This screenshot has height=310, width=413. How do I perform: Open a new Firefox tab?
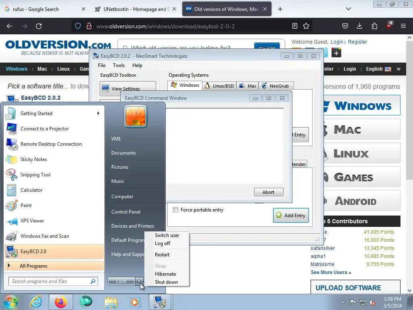point(280,9)
